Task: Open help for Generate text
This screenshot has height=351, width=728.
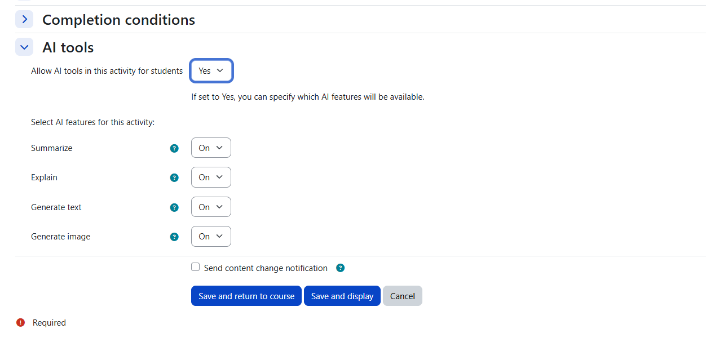Action: (174, 207)
